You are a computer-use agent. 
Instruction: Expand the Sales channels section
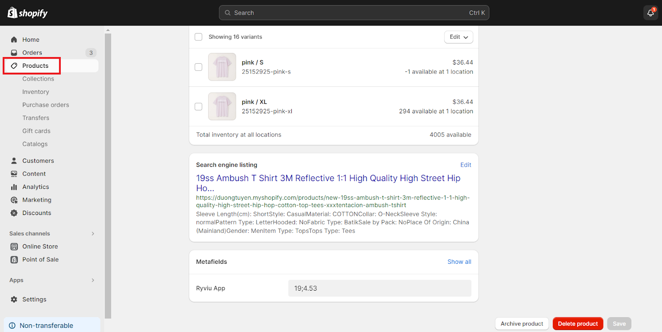(93, 234)
